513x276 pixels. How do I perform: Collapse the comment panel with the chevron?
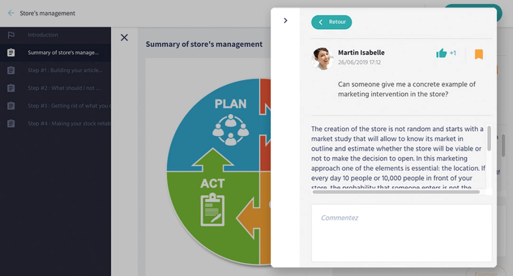pyautogui.click(x=285, y=21)
